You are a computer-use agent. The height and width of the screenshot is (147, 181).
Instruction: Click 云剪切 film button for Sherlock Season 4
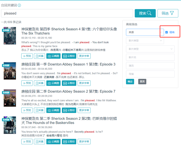click(69, 56)
